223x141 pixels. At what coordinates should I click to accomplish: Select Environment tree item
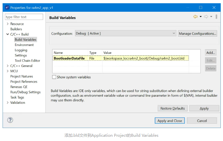[x=24, y=45]
